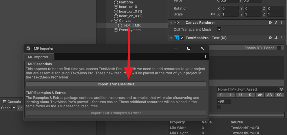Click Scale Z input field

tap(276, 14)
